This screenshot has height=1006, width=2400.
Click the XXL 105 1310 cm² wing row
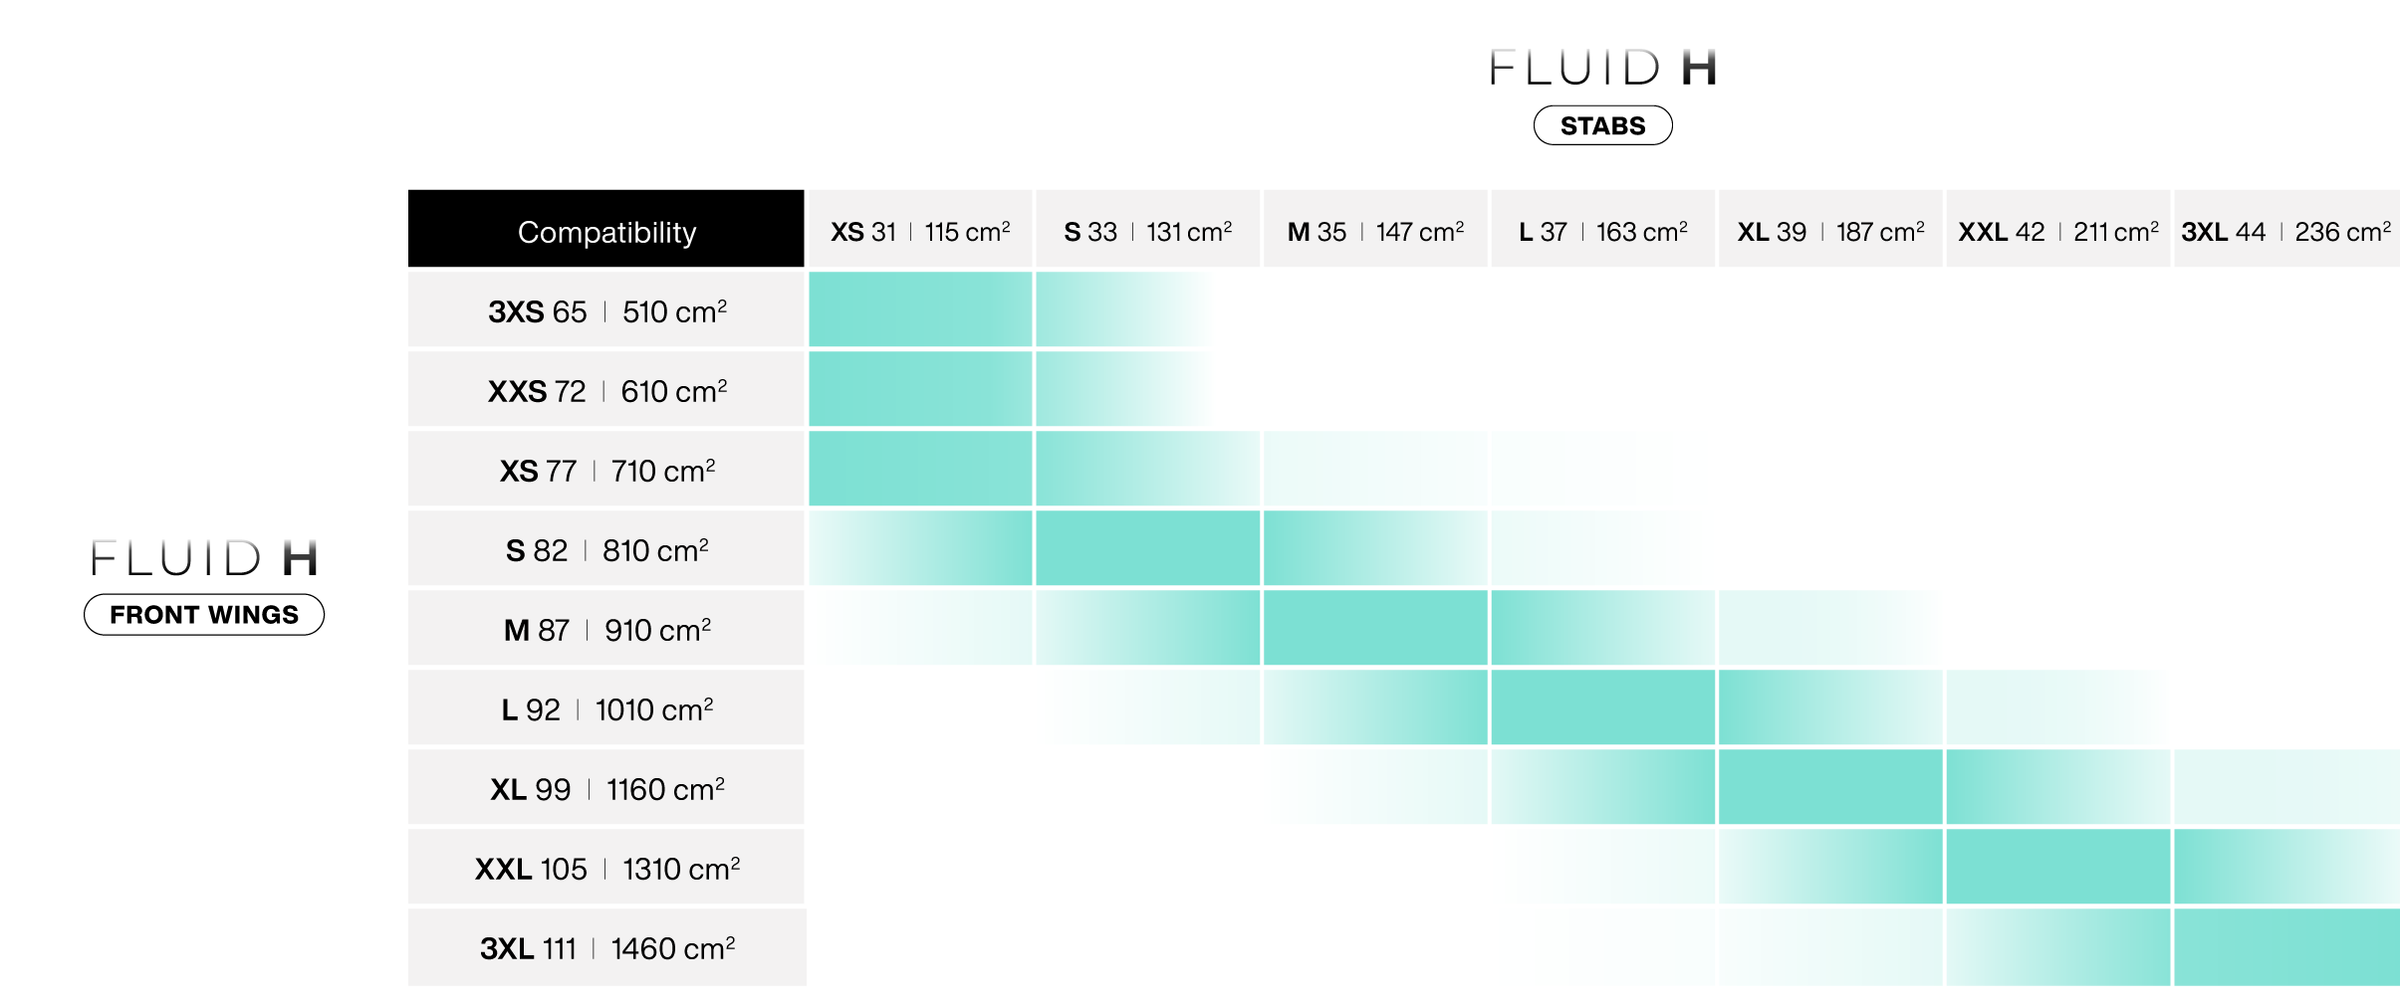click(x=606, y=867)
